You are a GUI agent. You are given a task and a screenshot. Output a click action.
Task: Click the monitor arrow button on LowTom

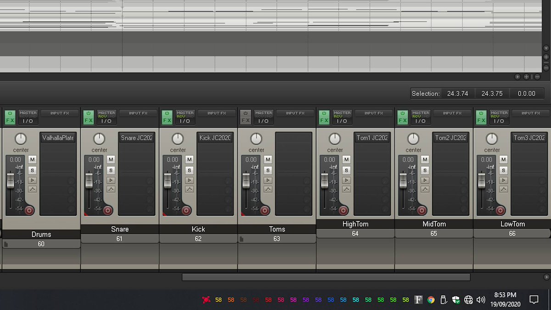[x=503, y=180]
